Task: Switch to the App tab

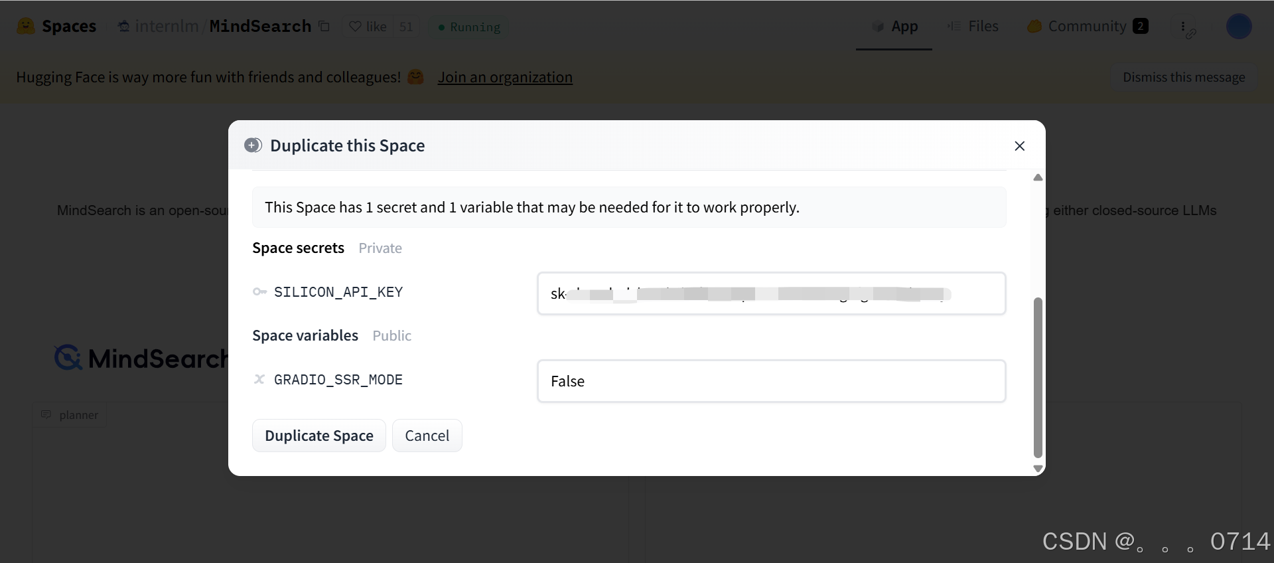Action: click(894, 27)
